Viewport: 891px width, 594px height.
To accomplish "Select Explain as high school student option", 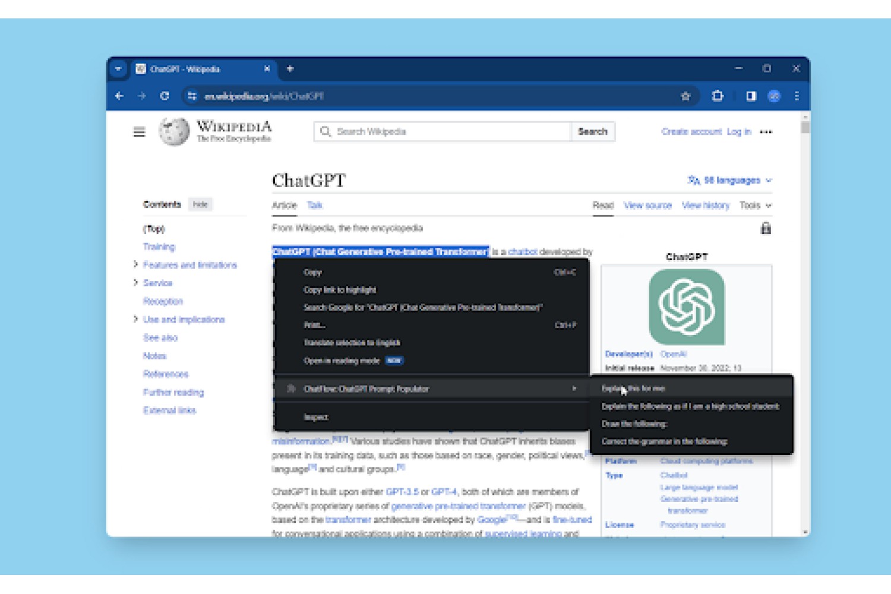I will click(692, 406).
